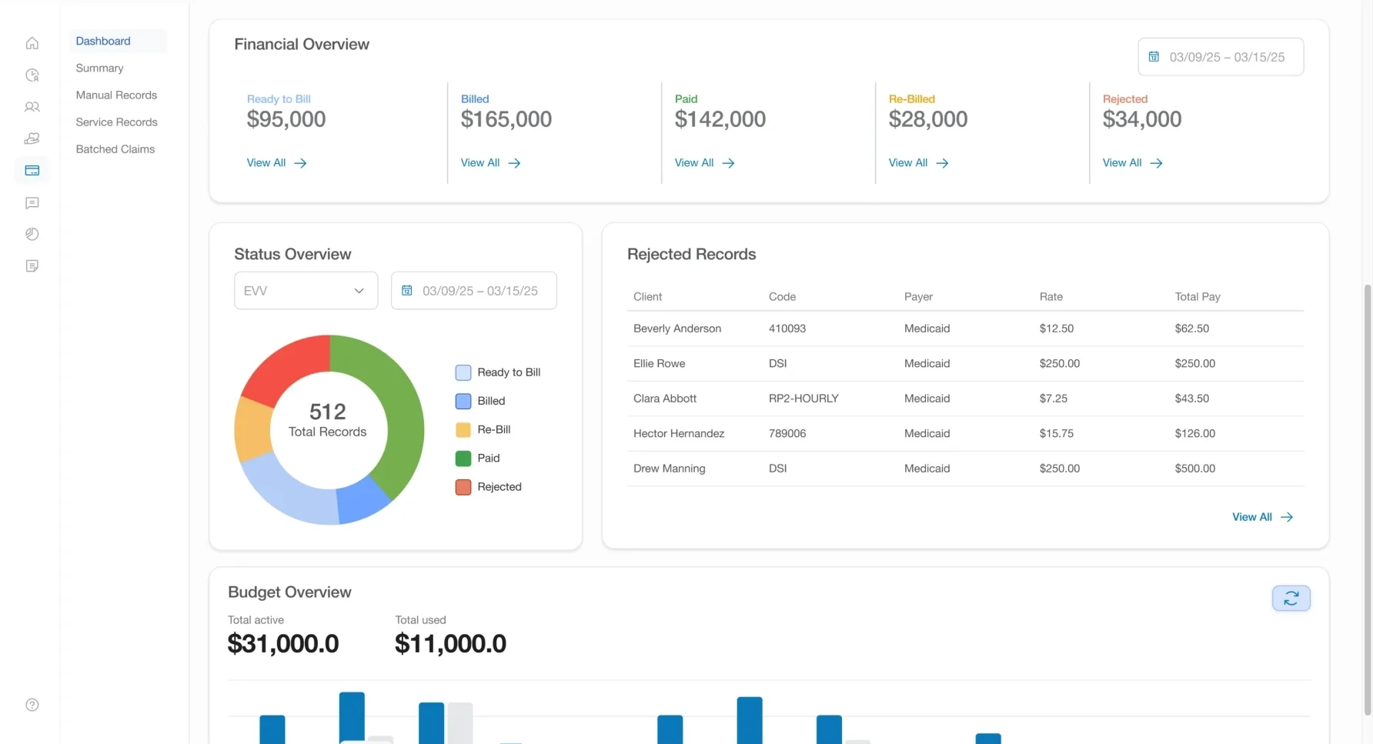1373x744 pixels.
Task: Click the page vertical scrollbar
Action: pyautogui.click(x=1368, y=500)
